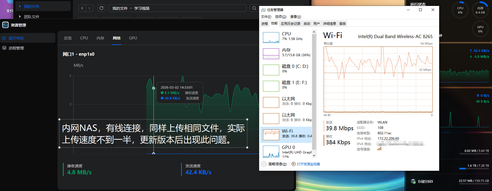Click the IPv4 address 172.22.206.60
This screenshot has width=492, height=191.
(388, 139)
